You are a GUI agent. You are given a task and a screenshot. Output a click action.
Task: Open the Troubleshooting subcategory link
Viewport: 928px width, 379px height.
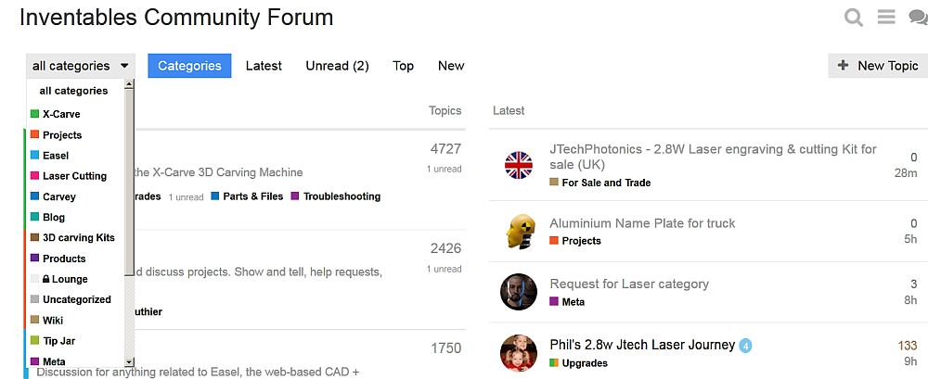point(342,196)
